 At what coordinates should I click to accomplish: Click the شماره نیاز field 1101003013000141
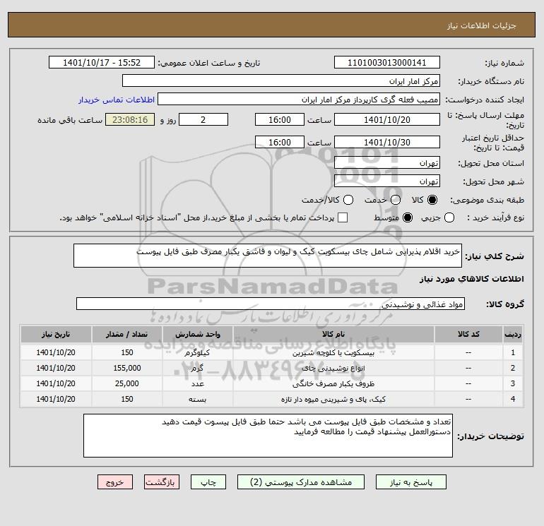coord(387,62)
